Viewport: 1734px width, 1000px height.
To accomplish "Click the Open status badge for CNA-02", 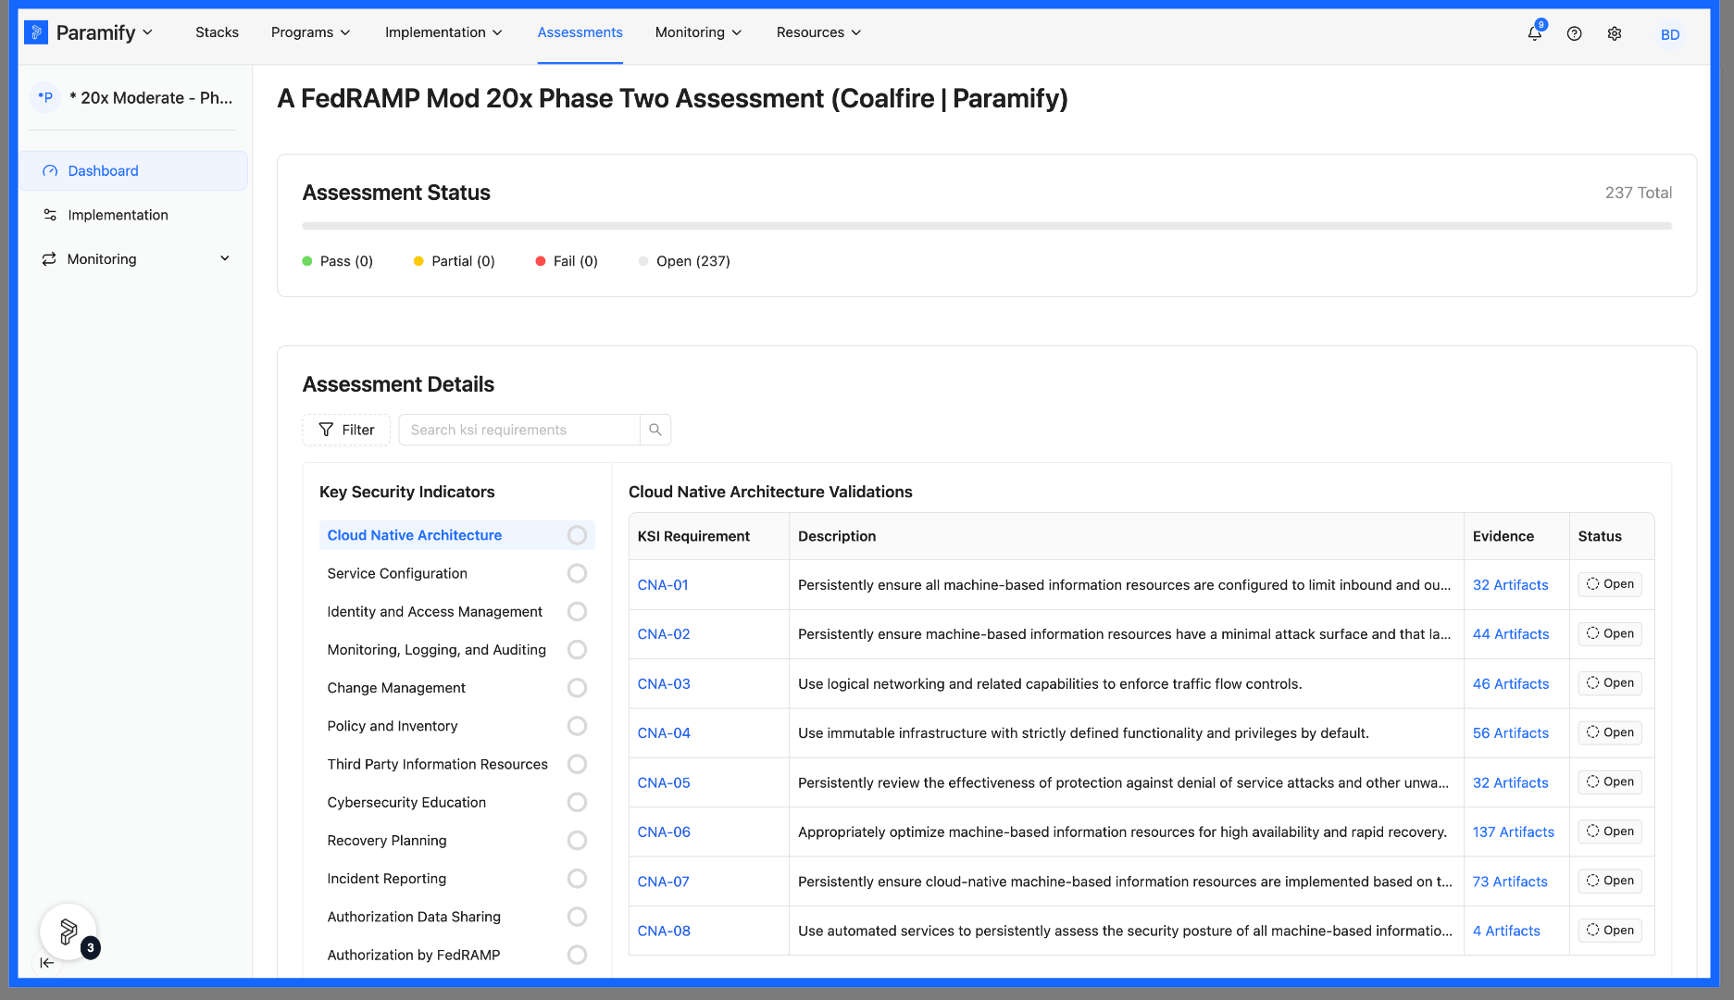I will 1610,633.
